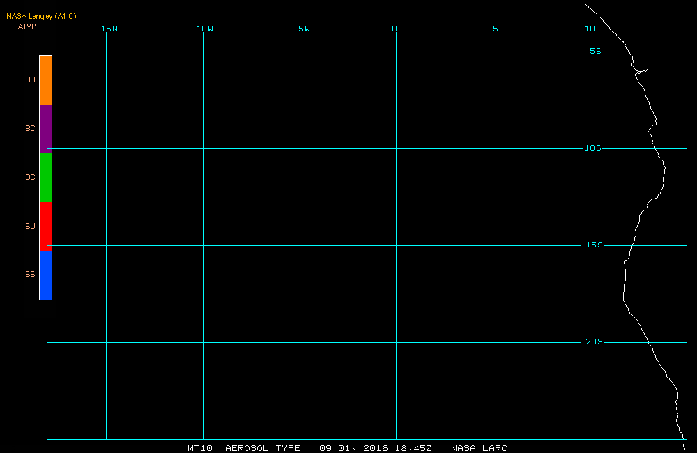697x453 pixels.
Task: Click the blue SS color swatch
Action: (46, 275)
